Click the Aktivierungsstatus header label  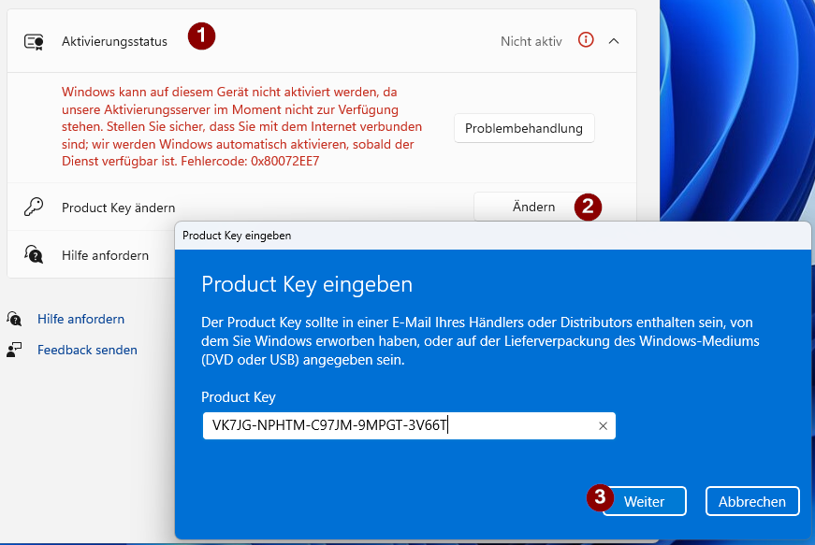114,41
